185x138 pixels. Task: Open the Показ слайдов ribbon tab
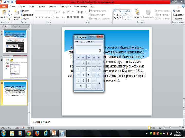coord(65,7)
